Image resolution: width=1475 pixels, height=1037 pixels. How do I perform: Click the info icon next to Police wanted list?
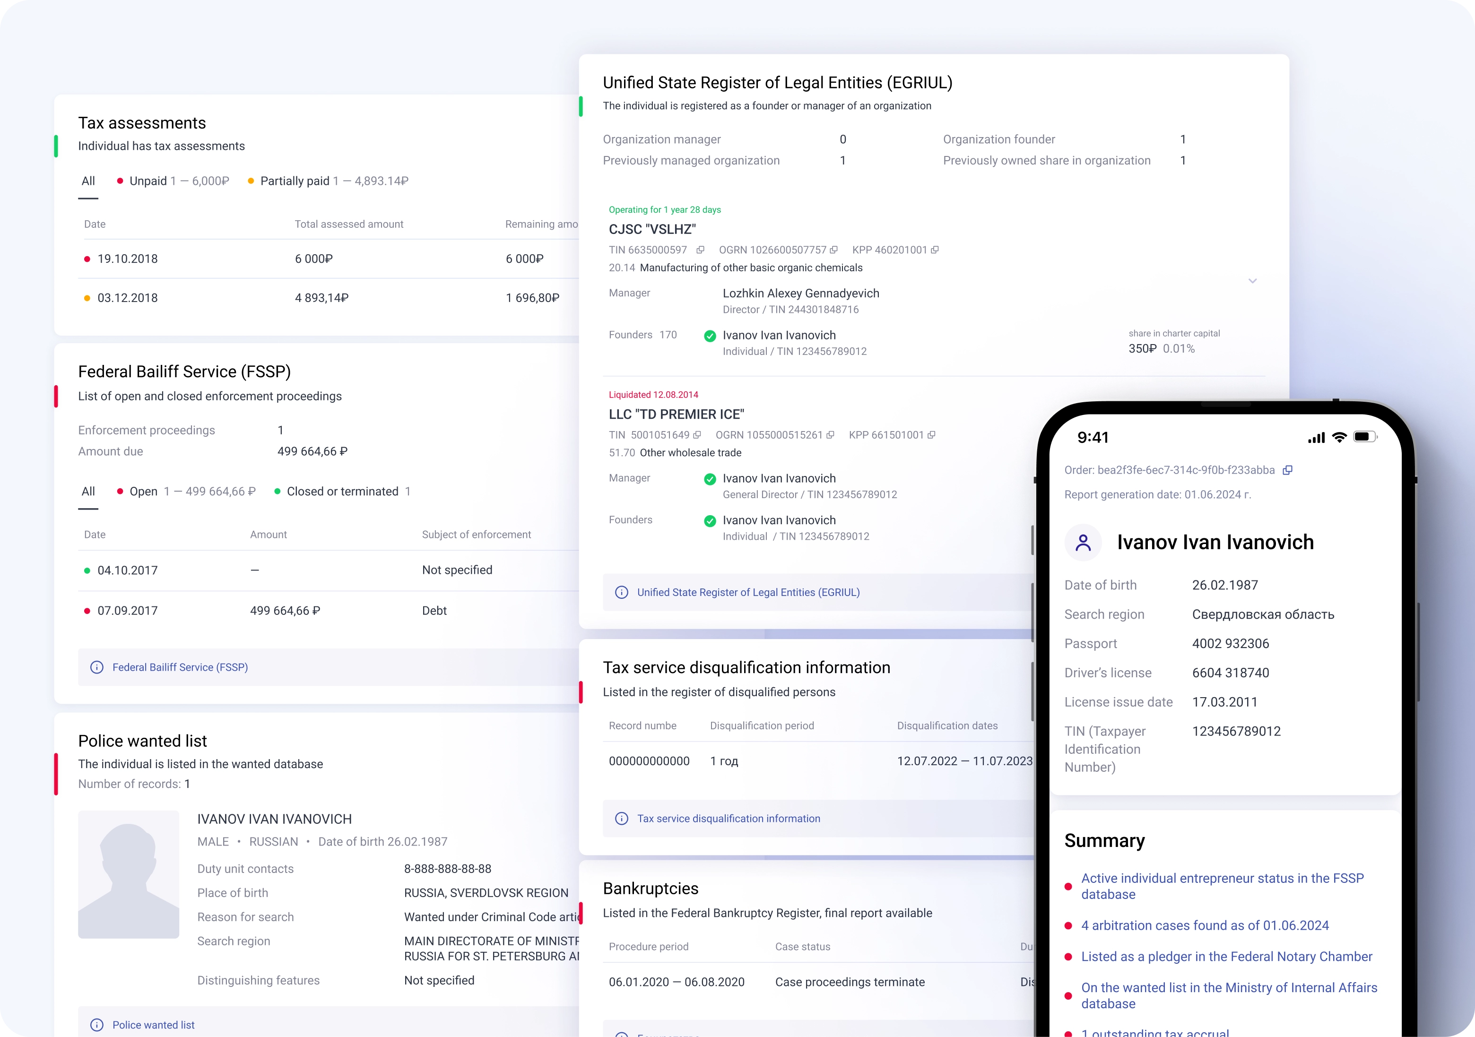[x=97, y=1025]
